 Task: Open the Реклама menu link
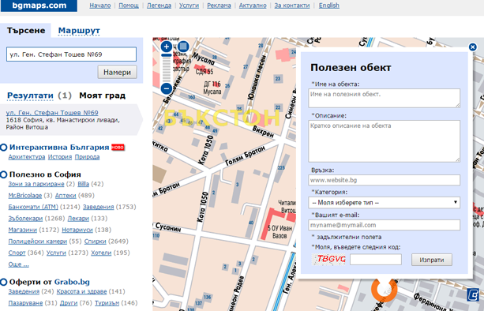tap(219, 6)
